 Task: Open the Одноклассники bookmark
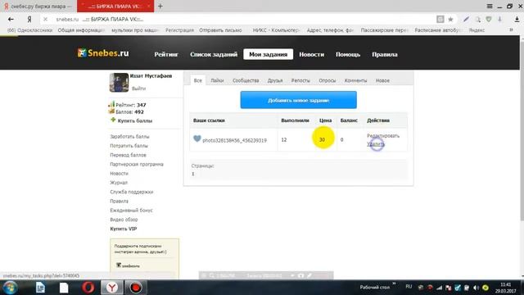(x=29, y=30)
